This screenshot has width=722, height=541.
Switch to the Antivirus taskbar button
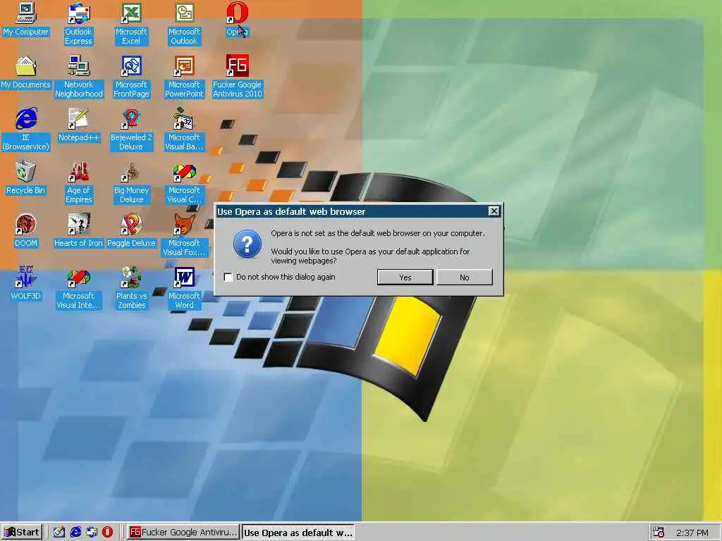[183, 533]
